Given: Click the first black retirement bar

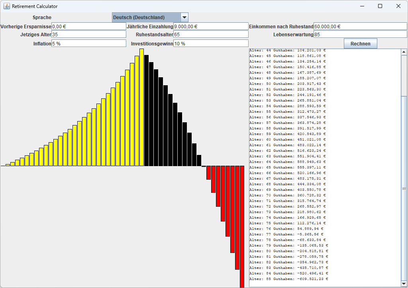Looking at the screenshot, I should (147, 110).
